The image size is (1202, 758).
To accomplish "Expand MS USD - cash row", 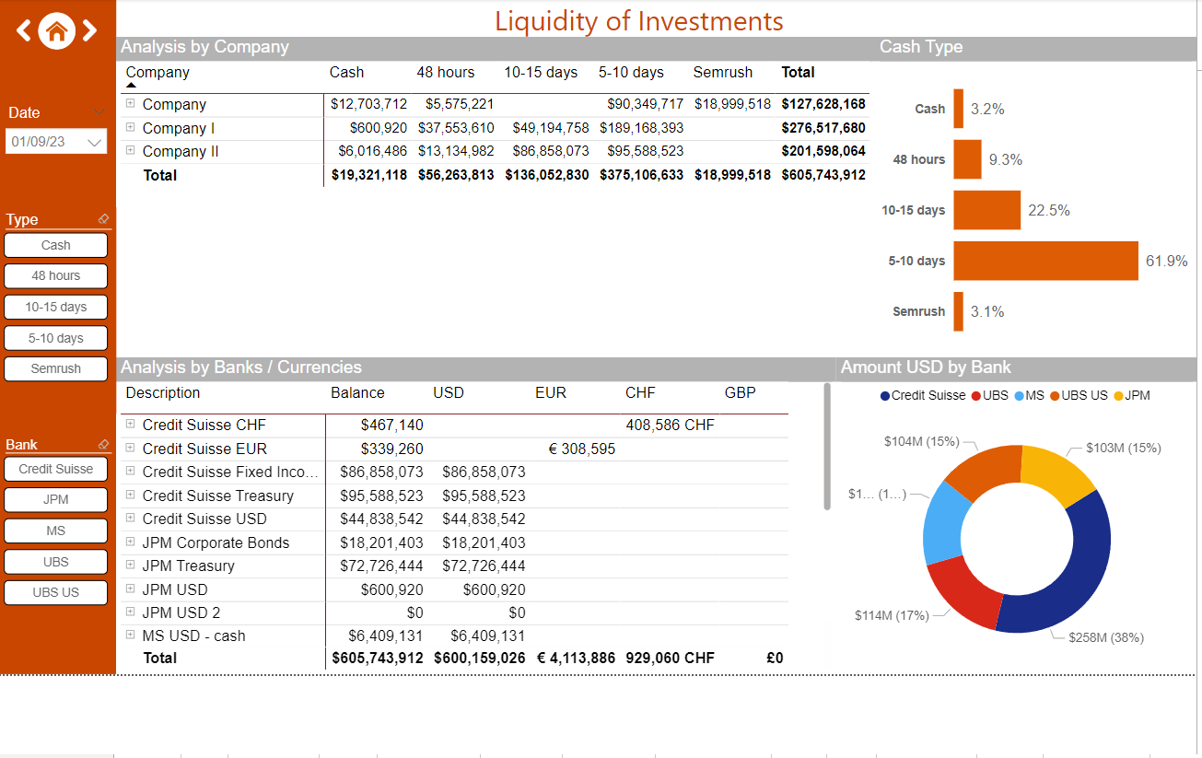I will point(131,635).
